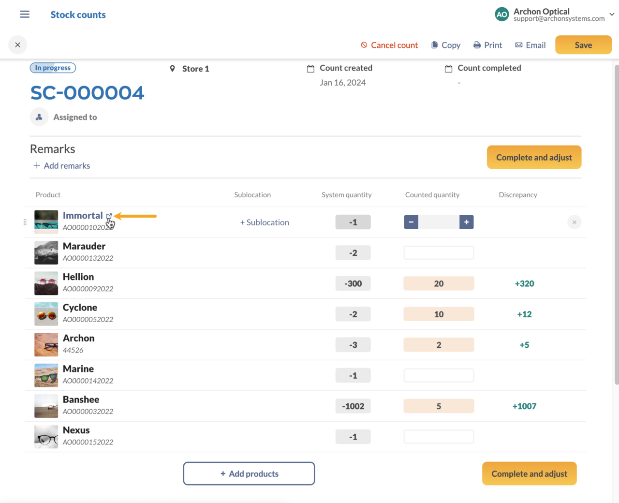
Task: Click the Print icon
Action: (477, 44)
